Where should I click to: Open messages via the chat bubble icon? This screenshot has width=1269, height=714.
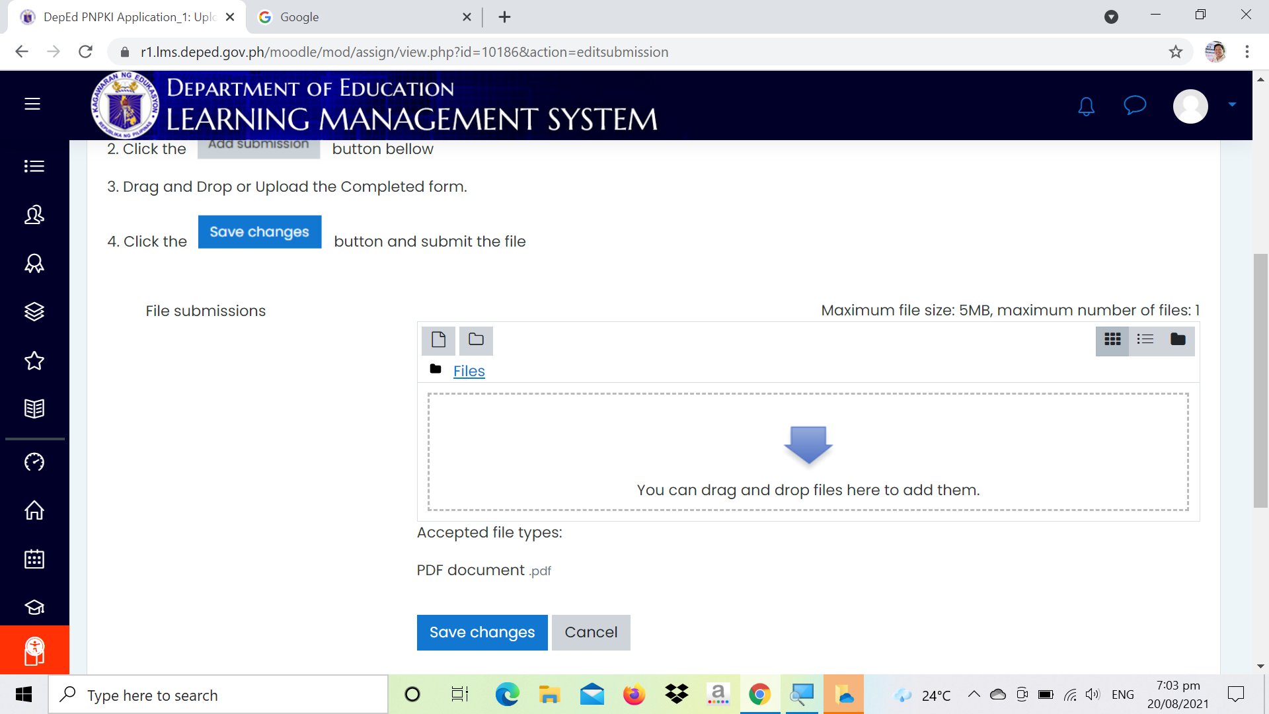point(1134,106)
